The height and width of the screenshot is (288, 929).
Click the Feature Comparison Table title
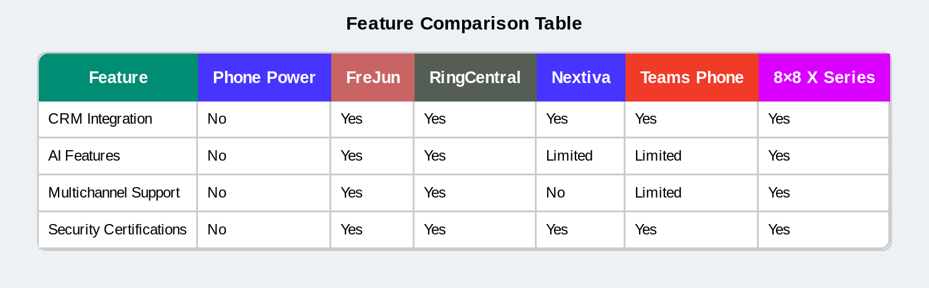click(x=464, y=23)
